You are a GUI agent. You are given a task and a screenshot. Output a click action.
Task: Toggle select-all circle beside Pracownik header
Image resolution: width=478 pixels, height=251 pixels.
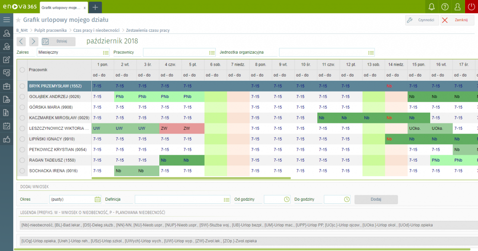[x=22, y=70]
